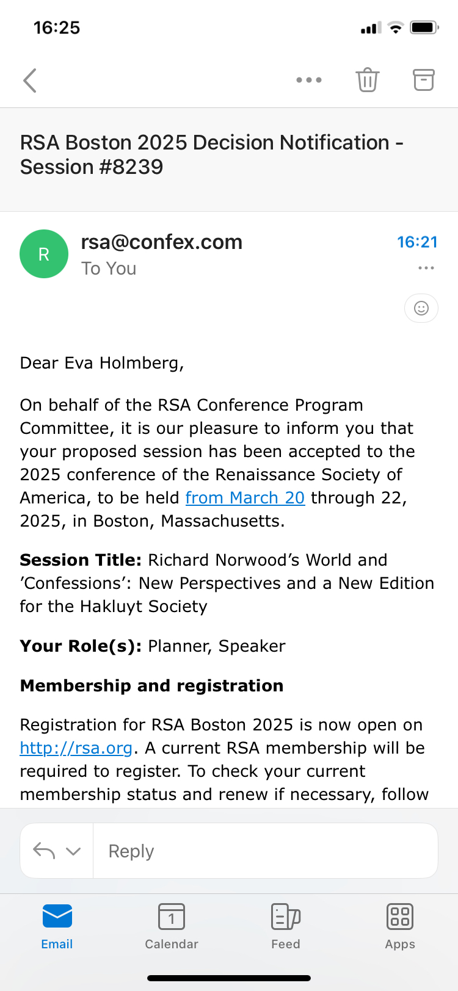Viewport: 458px width, 991px height.
Task: Tap the green R sender avatar
Action: pos(44,254)
